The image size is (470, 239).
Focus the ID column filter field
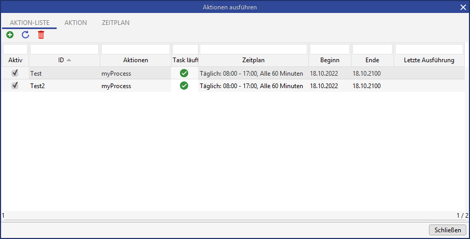pos(64,49)
